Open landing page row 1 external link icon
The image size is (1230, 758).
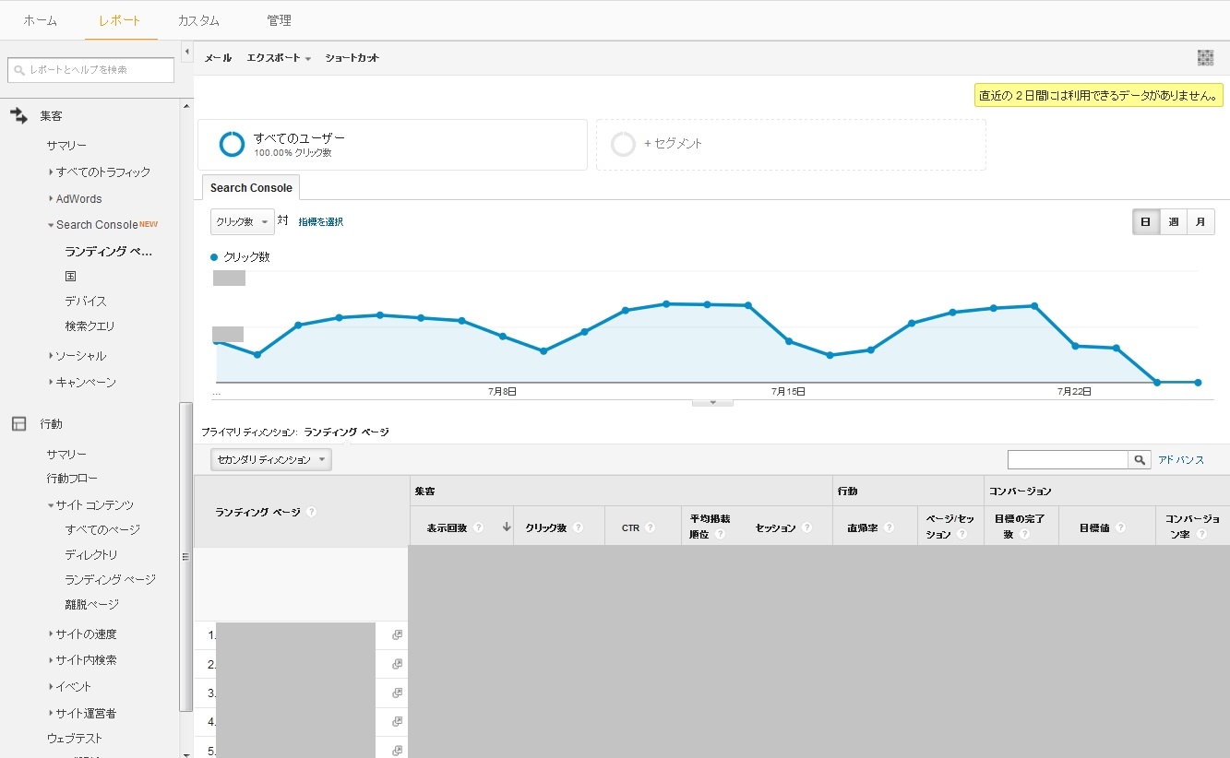click(397, 634)
